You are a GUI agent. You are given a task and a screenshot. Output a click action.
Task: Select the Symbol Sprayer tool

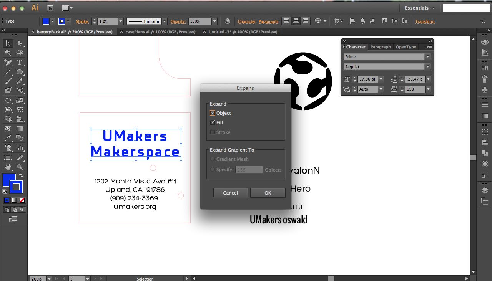pyautogui.click(x=8, y=148)
